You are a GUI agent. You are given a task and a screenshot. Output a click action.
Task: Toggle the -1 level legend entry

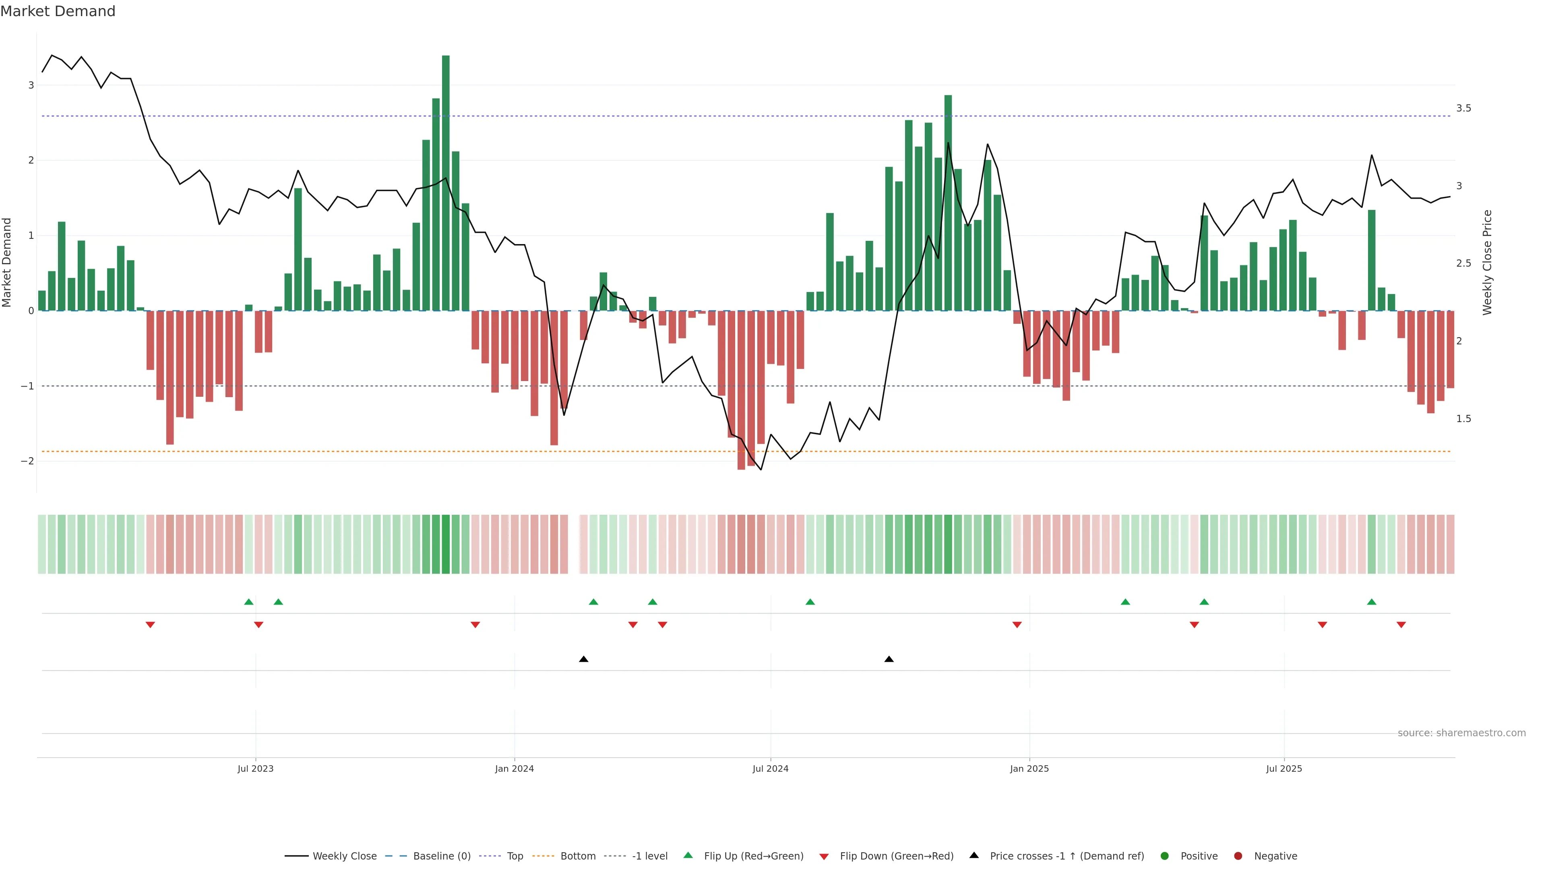point(649,856)
